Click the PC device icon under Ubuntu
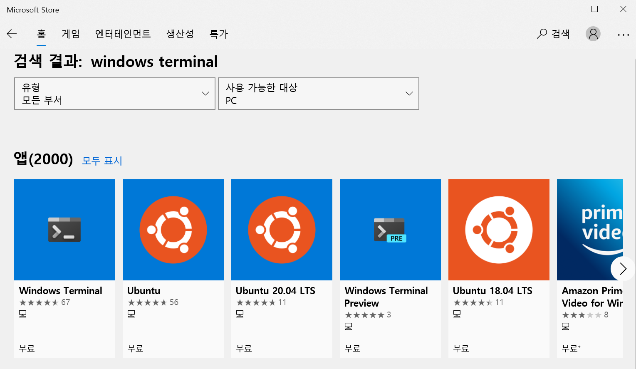This screenshot has width=636, height=369. (131, 314)
